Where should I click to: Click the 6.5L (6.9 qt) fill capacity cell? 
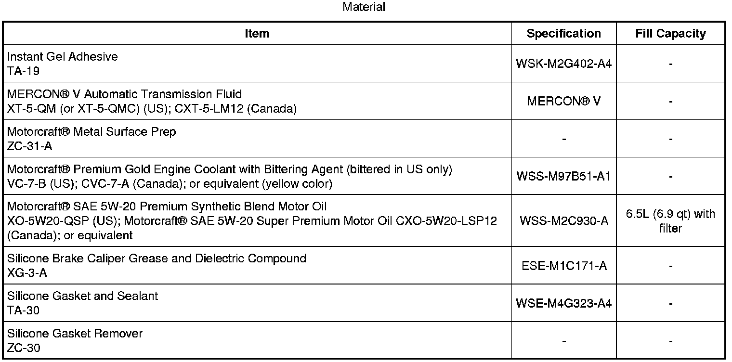[x=670, y=221]
